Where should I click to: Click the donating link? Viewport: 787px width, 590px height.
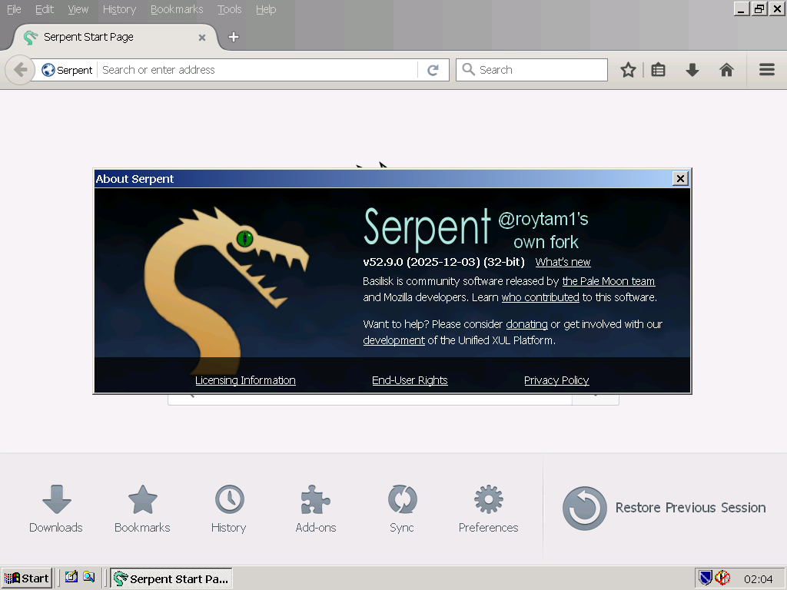click(526, 324)
